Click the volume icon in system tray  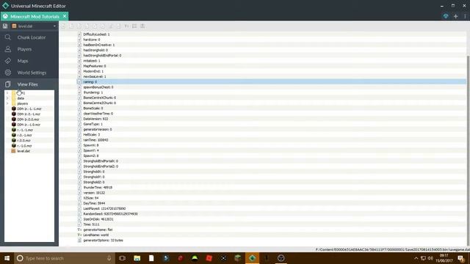click(x=430, y=258)
